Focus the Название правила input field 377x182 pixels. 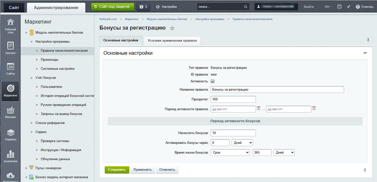(277, 90)
